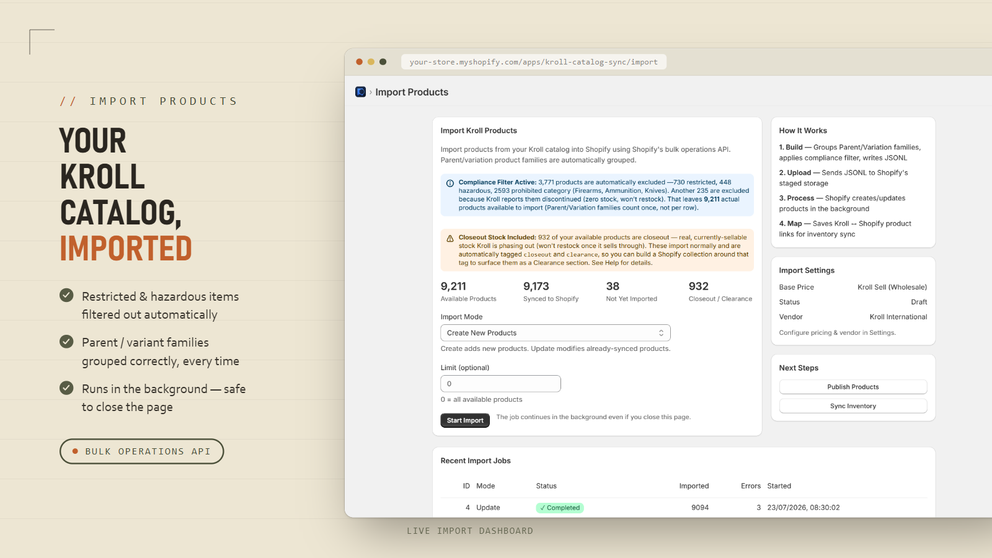Click the 9094 imported count cell
992x558 pixels.
pos(700,508)
